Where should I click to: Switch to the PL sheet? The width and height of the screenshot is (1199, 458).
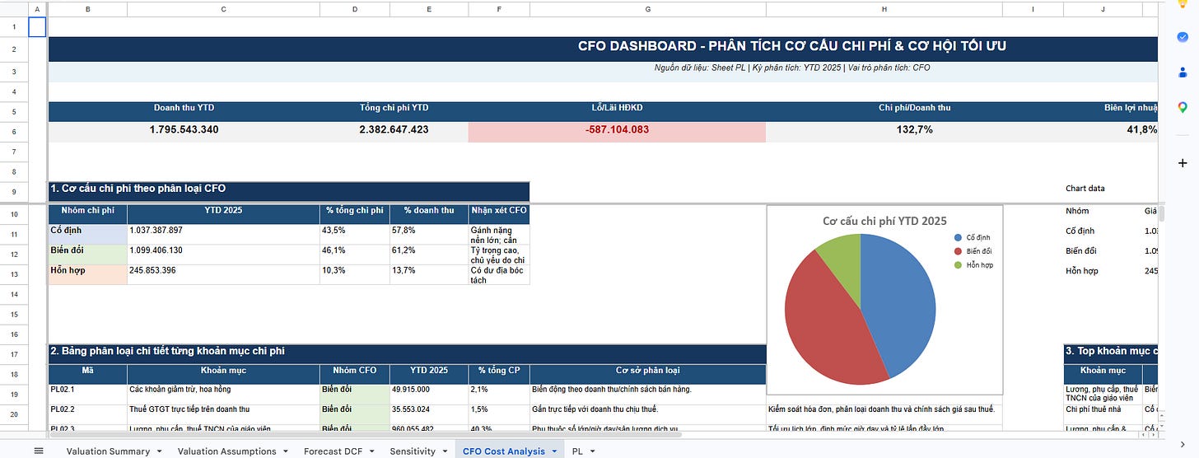click(577, 451)
